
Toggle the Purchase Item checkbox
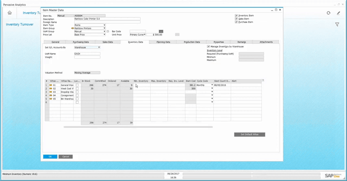(236, 22)
